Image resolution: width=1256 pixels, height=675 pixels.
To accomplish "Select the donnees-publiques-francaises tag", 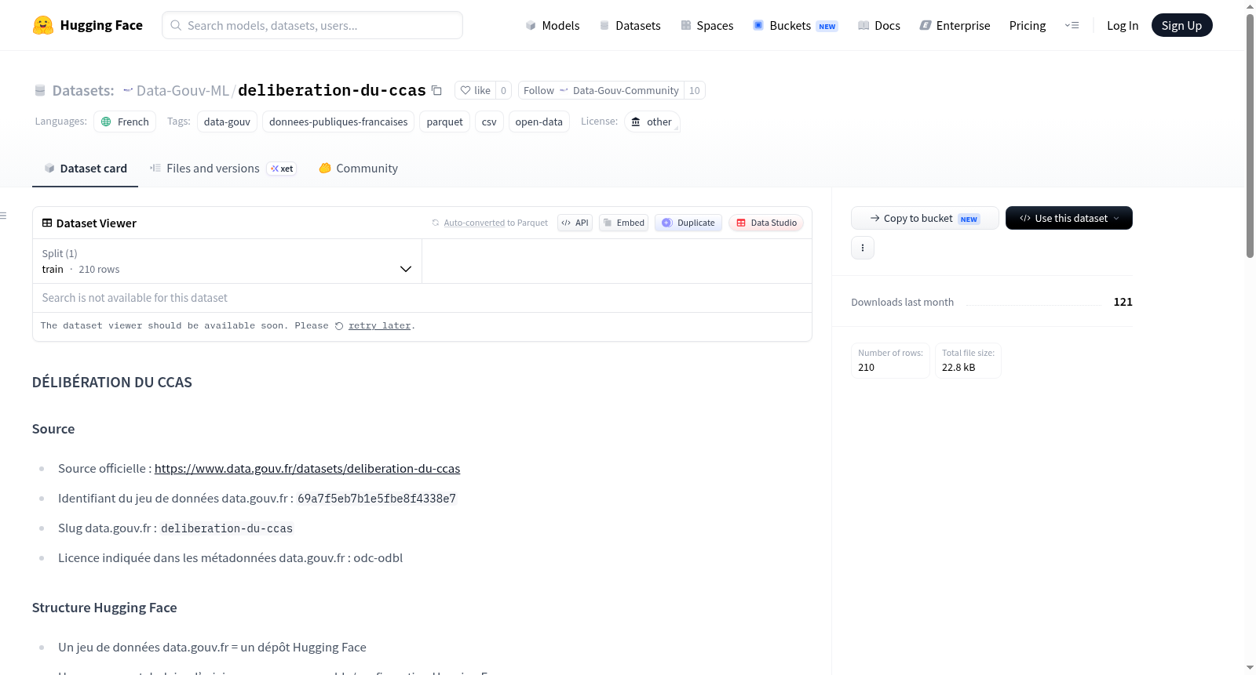I will tap(338, 122).
